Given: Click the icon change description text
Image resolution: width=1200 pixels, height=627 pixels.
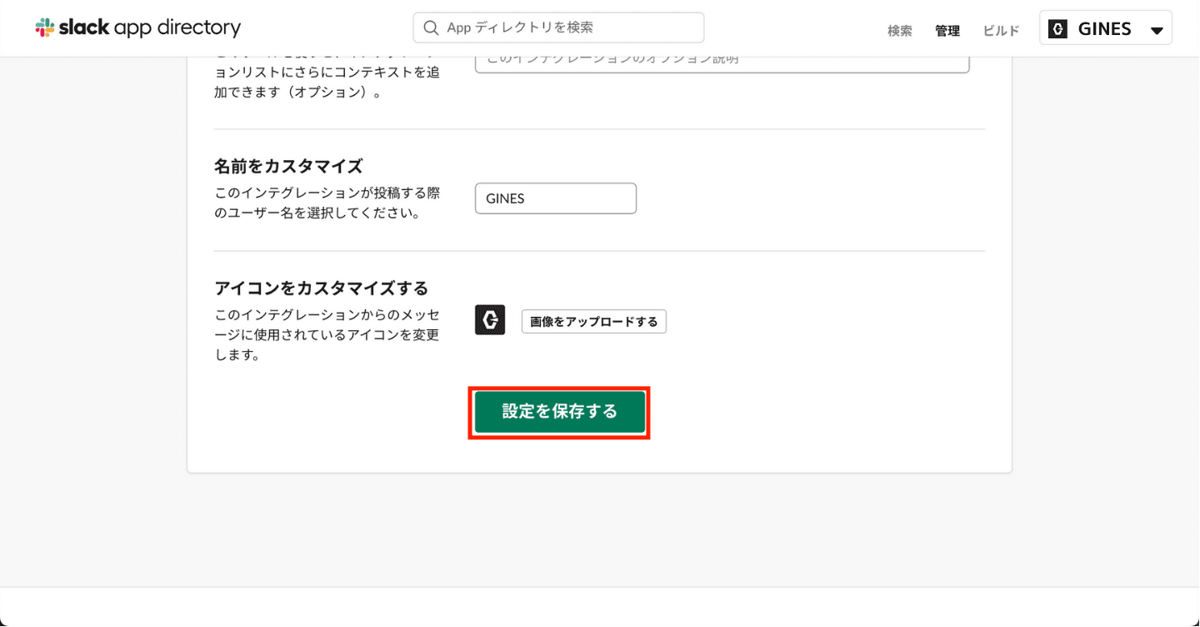Looking at the screenshot, I should (327, 334).
